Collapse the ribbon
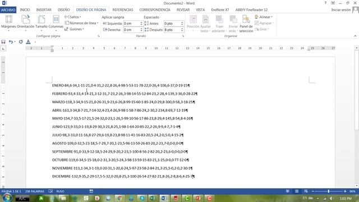359x202 pixels. point(355,36)
